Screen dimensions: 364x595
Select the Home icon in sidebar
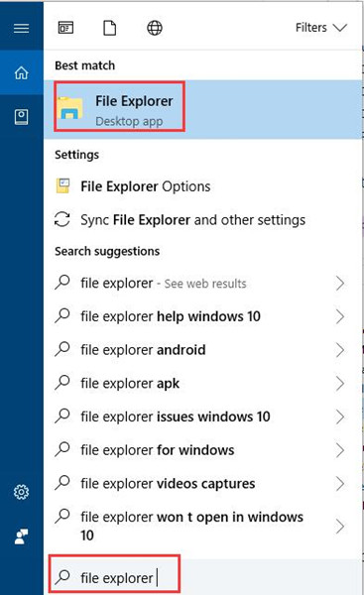(x=21, y=72)
